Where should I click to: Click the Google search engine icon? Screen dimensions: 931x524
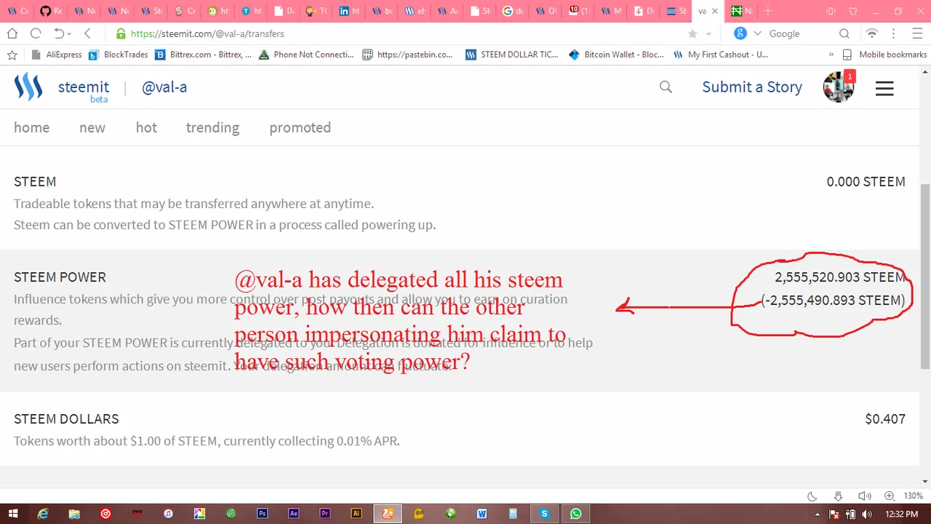point(740,33)
